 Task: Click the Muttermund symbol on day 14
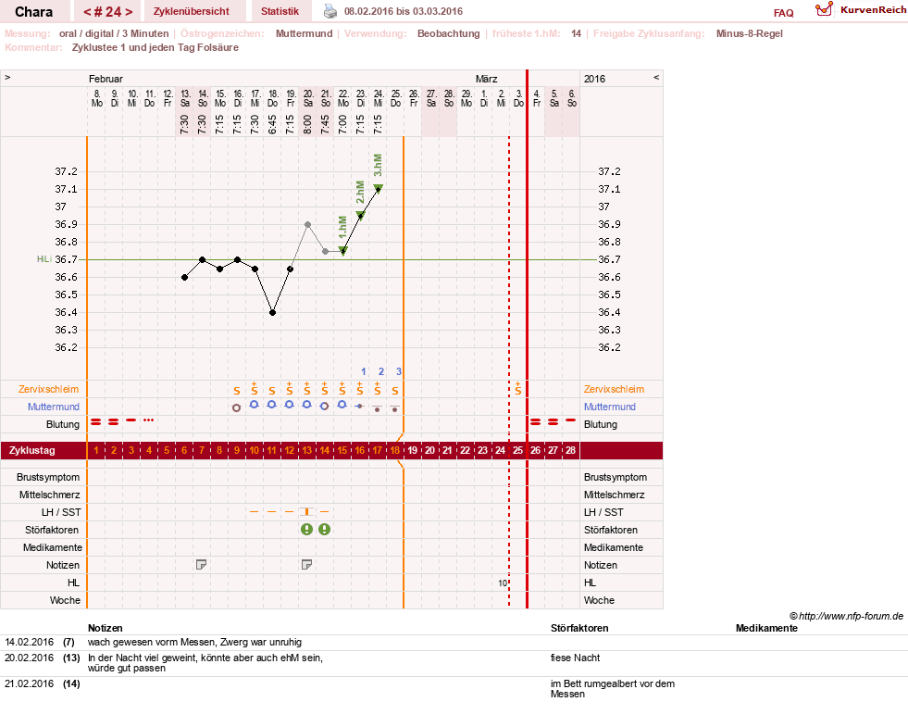point(324,406)
